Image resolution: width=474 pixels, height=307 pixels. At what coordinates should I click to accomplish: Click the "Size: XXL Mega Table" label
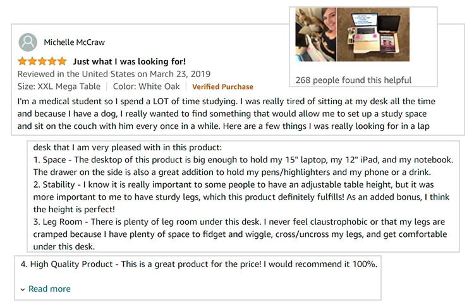[x=59, y=87]
